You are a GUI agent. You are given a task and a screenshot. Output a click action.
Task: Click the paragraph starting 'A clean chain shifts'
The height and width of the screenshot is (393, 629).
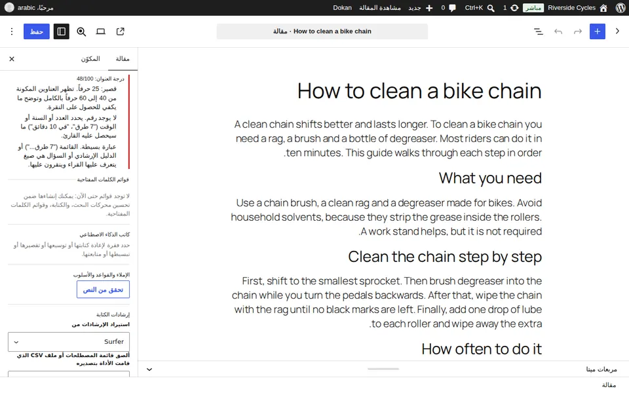click(x=388, y=138)
